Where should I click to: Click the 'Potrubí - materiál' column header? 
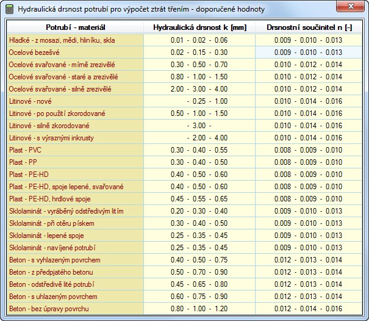point(75,27)
